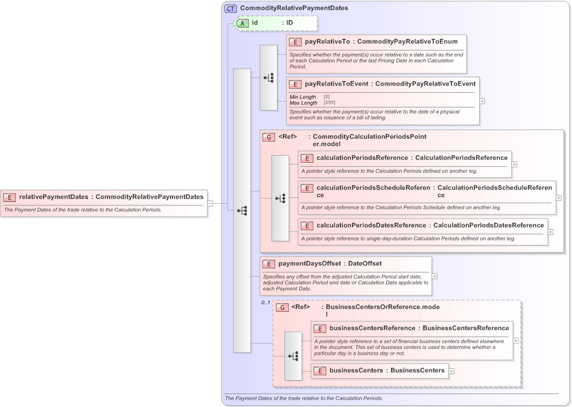Select the businessCentersReference element name
Viewport: 572px width, 407px height.
(373, 328)
